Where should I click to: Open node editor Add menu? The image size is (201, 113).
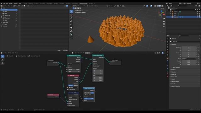(13, 53)
